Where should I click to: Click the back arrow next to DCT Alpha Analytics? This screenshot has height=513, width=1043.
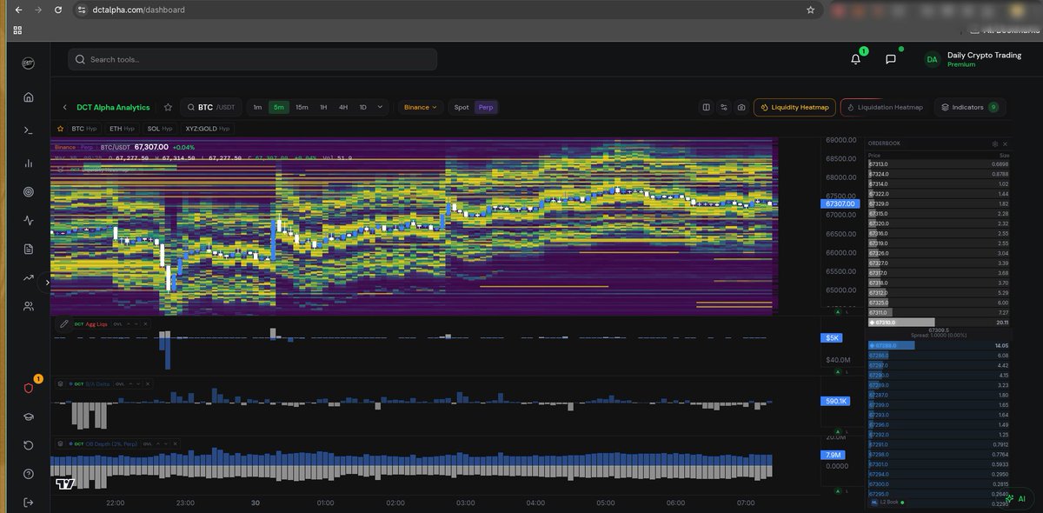[65, 107]
